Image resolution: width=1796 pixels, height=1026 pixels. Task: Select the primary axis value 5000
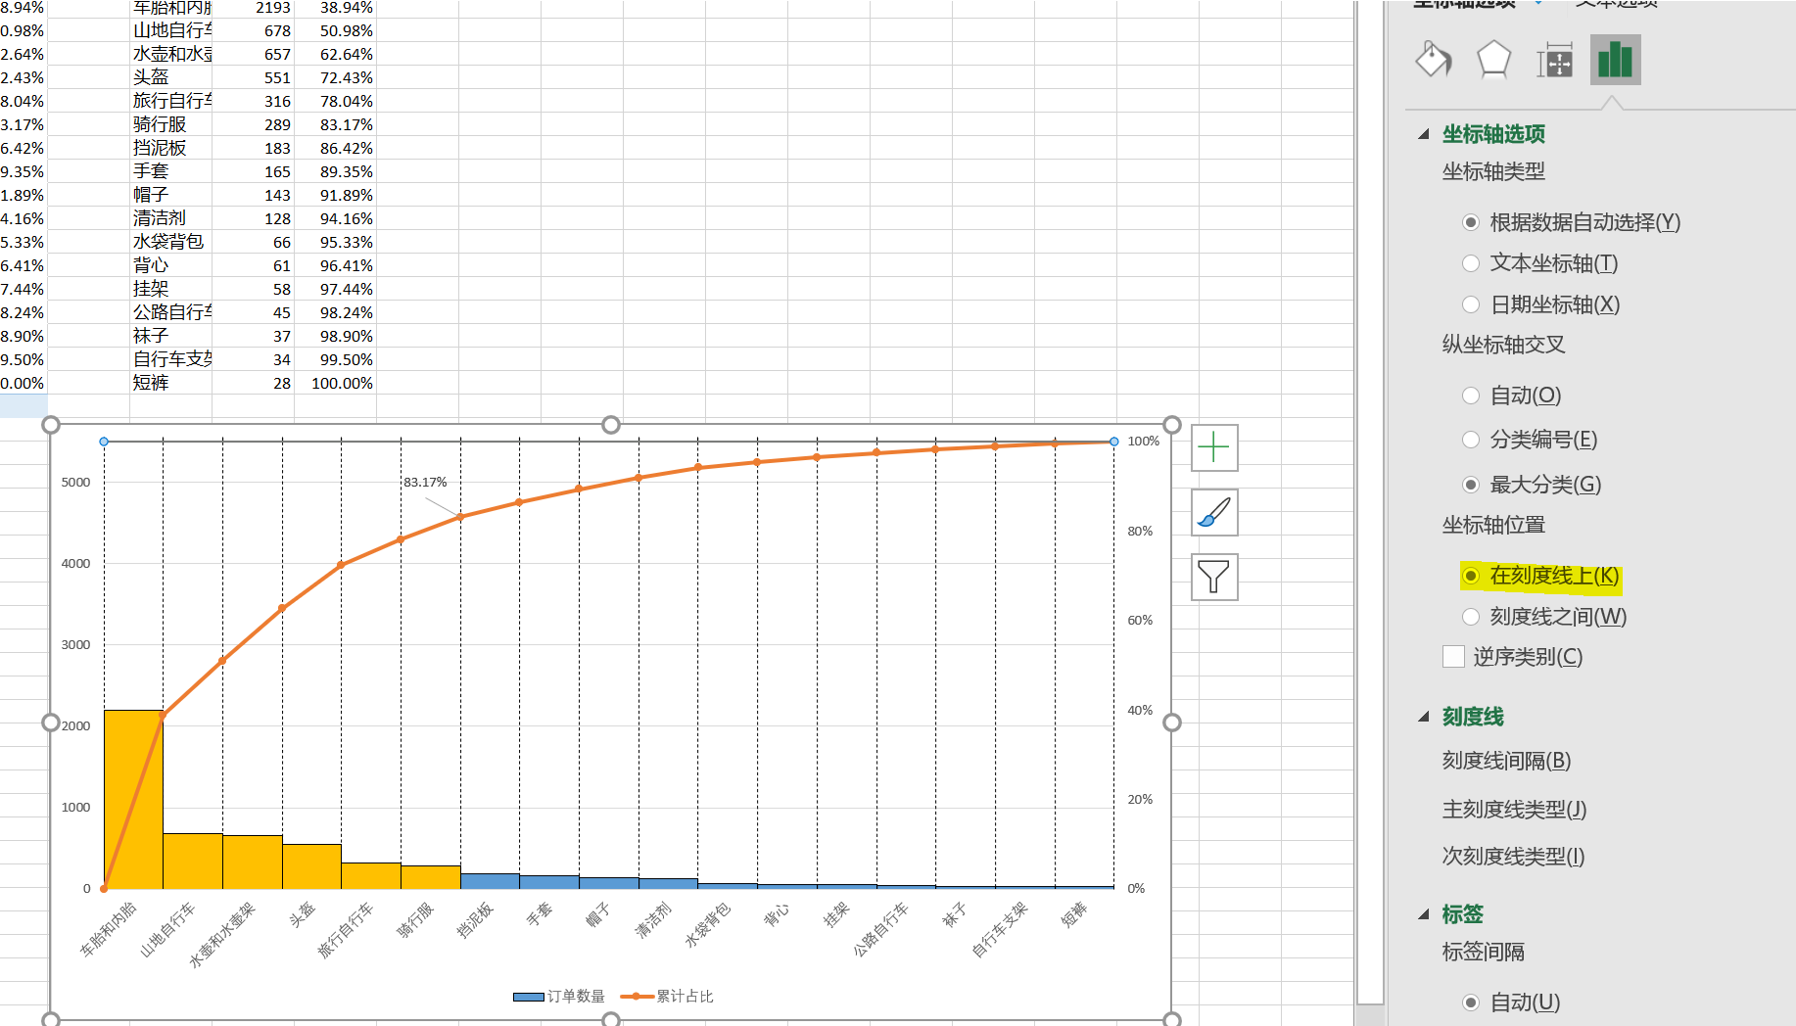click(x=75, y=483)
